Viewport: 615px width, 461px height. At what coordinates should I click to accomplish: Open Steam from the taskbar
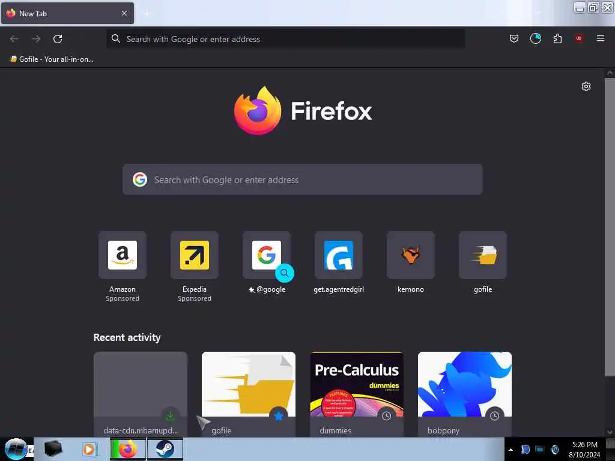[165, 449]
